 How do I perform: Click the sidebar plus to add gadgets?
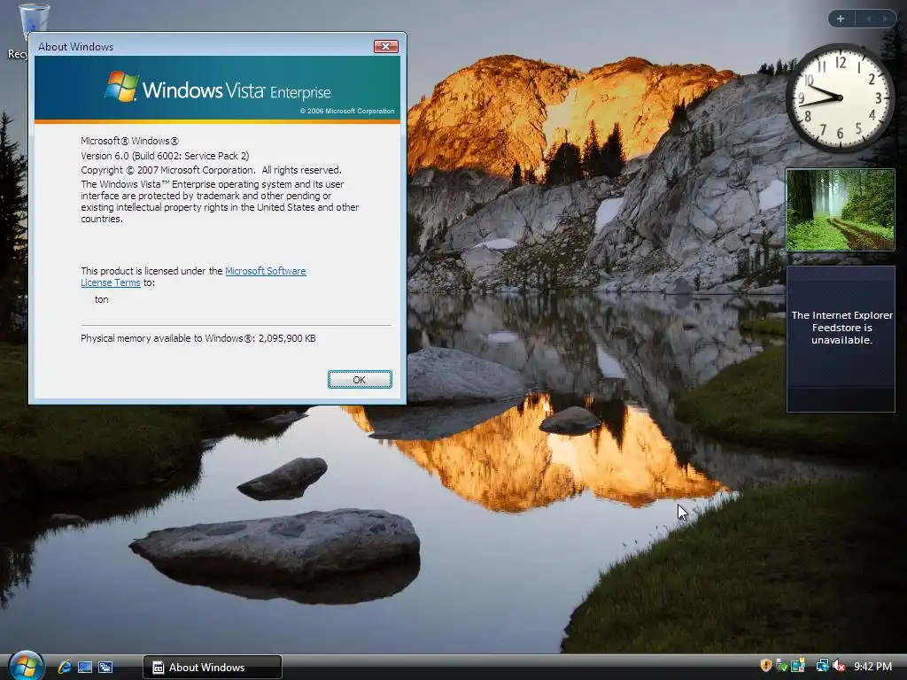(x=841, y=19)
